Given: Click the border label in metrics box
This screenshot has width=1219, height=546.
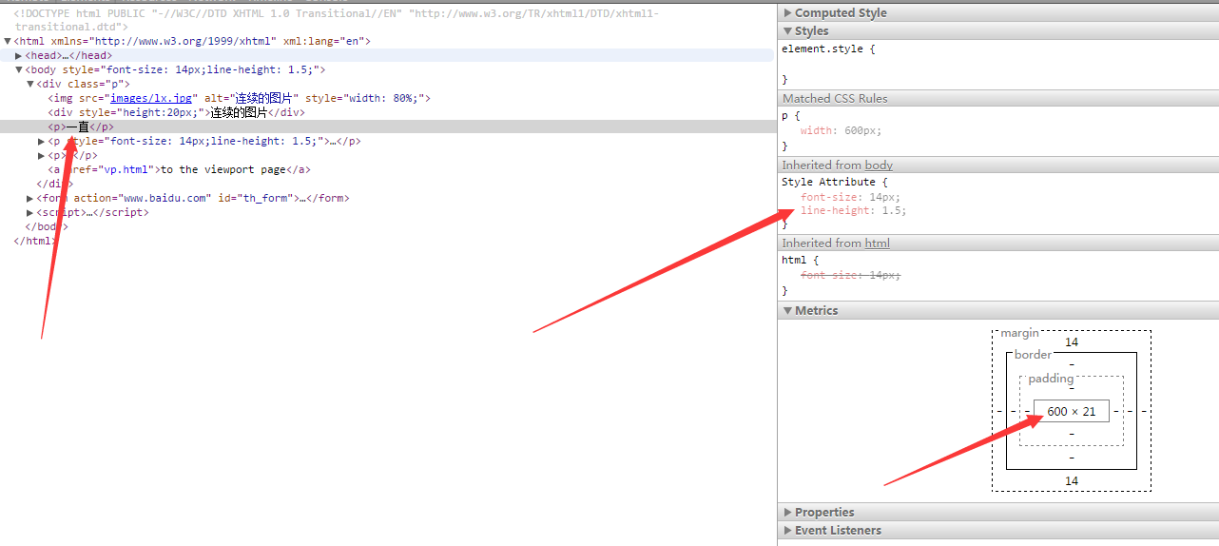Looking at the screenshot, I should (1034, 355).
